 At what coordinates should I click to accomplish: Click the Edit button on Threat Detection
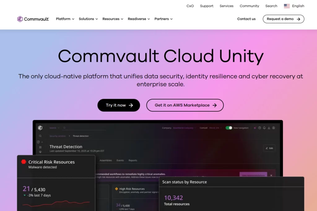point(269,148)
